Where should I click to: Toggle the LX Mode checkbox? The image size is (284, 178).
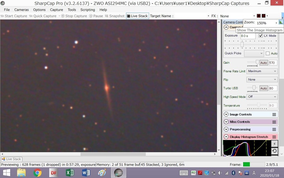tap(260, 35)
